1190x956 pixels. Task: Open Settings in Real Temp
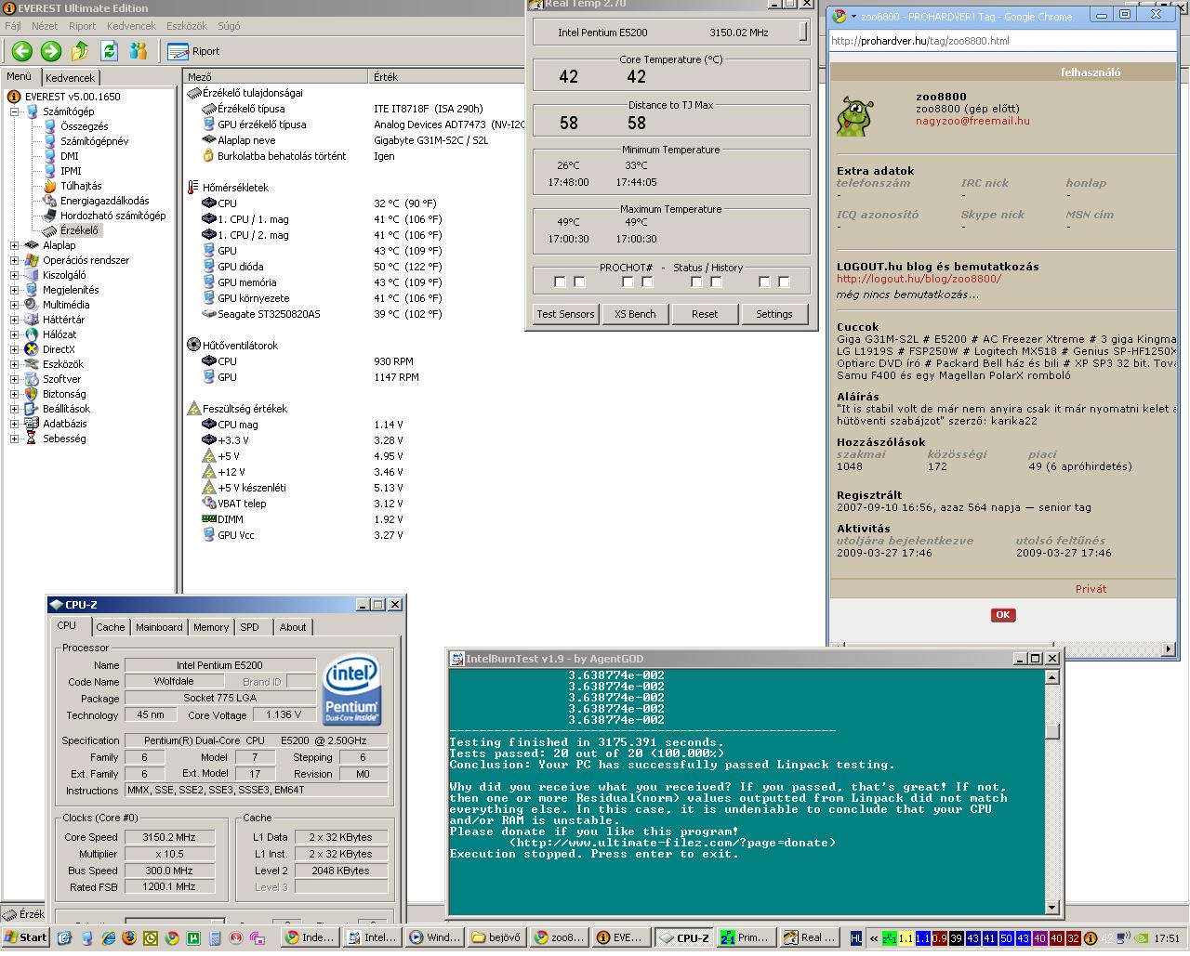(774, 314)
